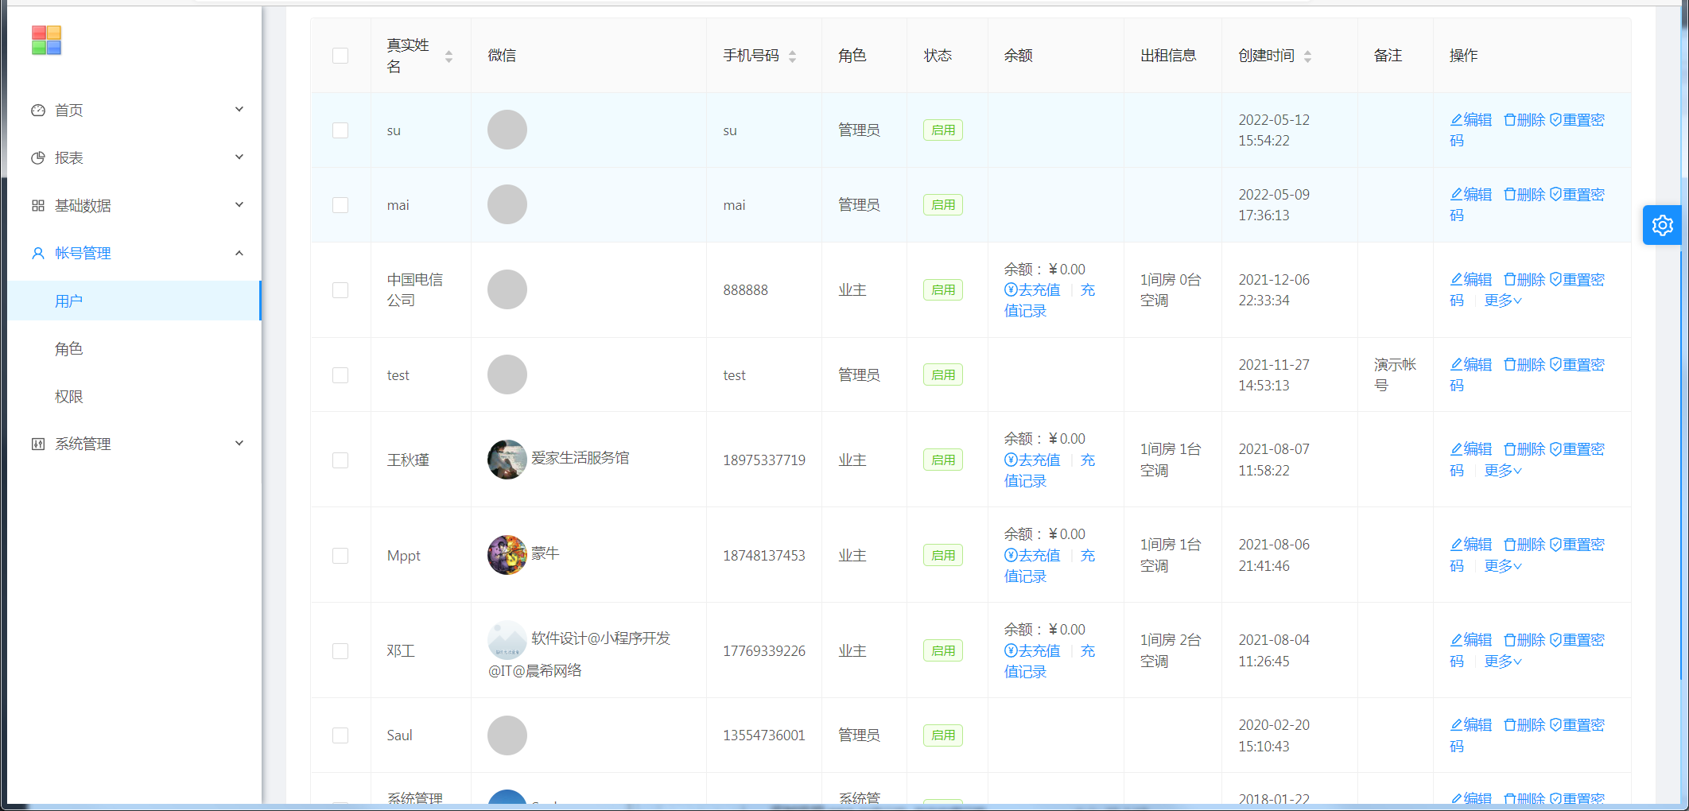
Task: Click the 基础数据 grid icon
Action: coord(38,206)
